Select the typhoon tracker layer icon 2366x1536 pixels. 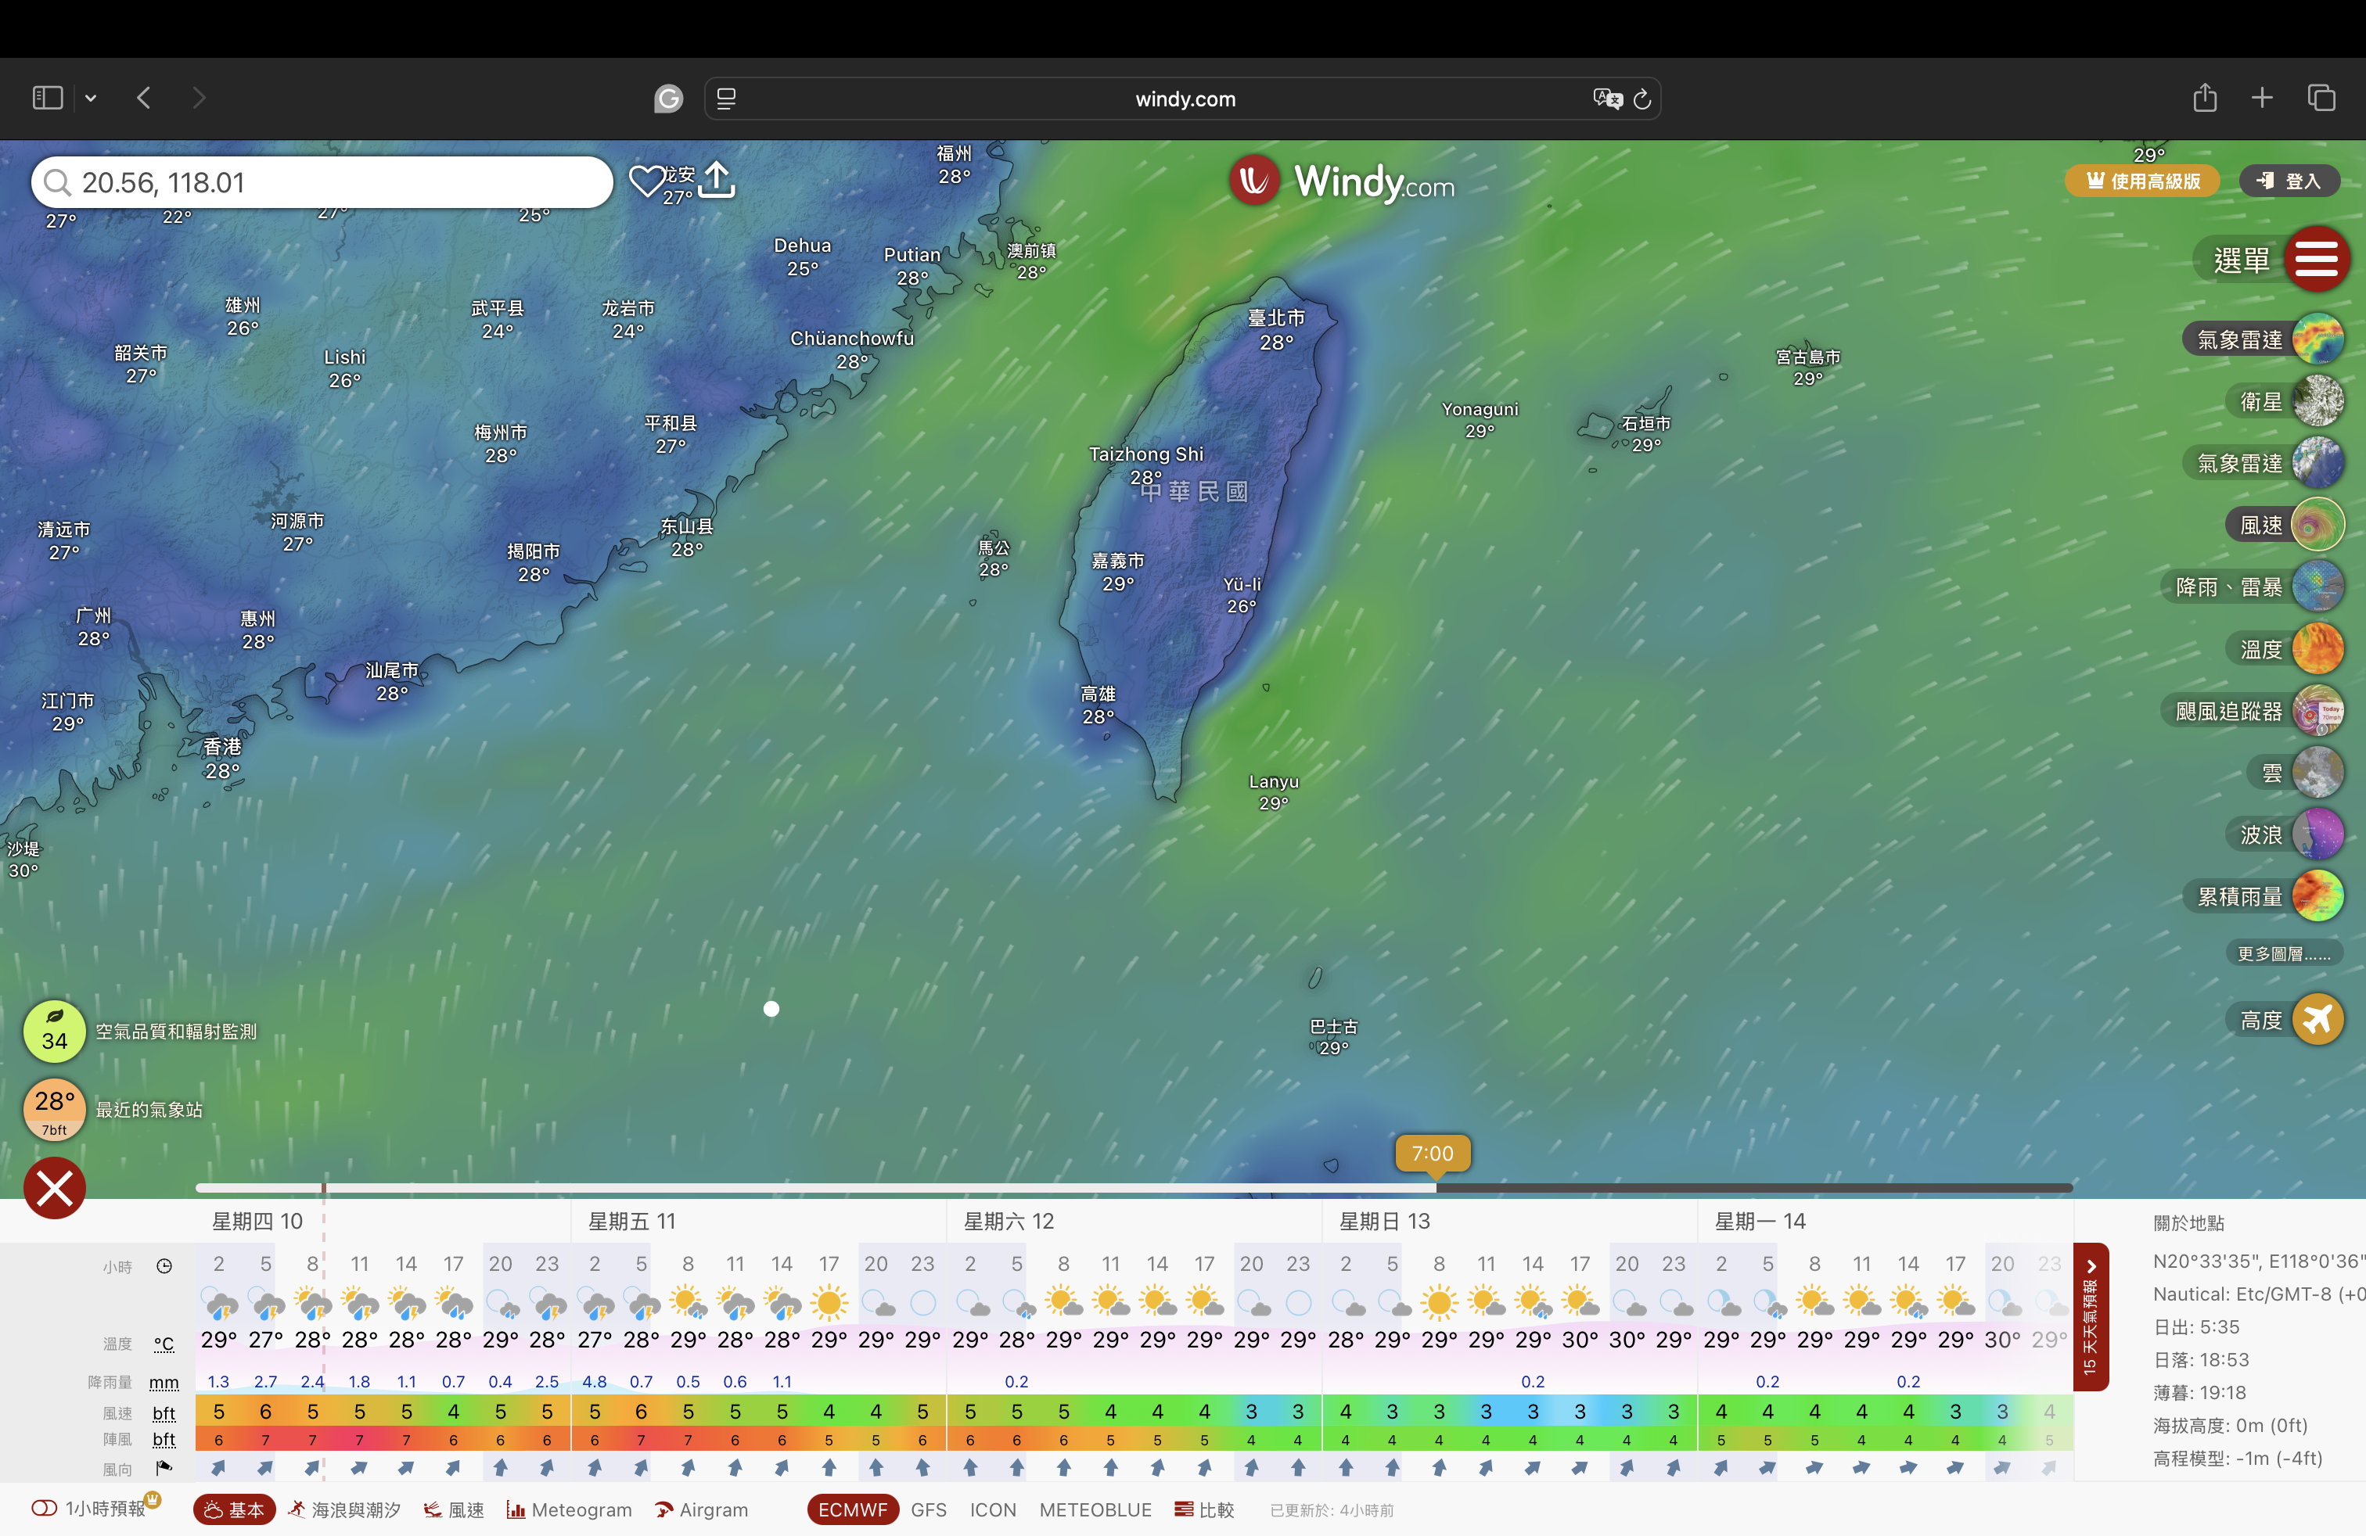coord(2317,712)
